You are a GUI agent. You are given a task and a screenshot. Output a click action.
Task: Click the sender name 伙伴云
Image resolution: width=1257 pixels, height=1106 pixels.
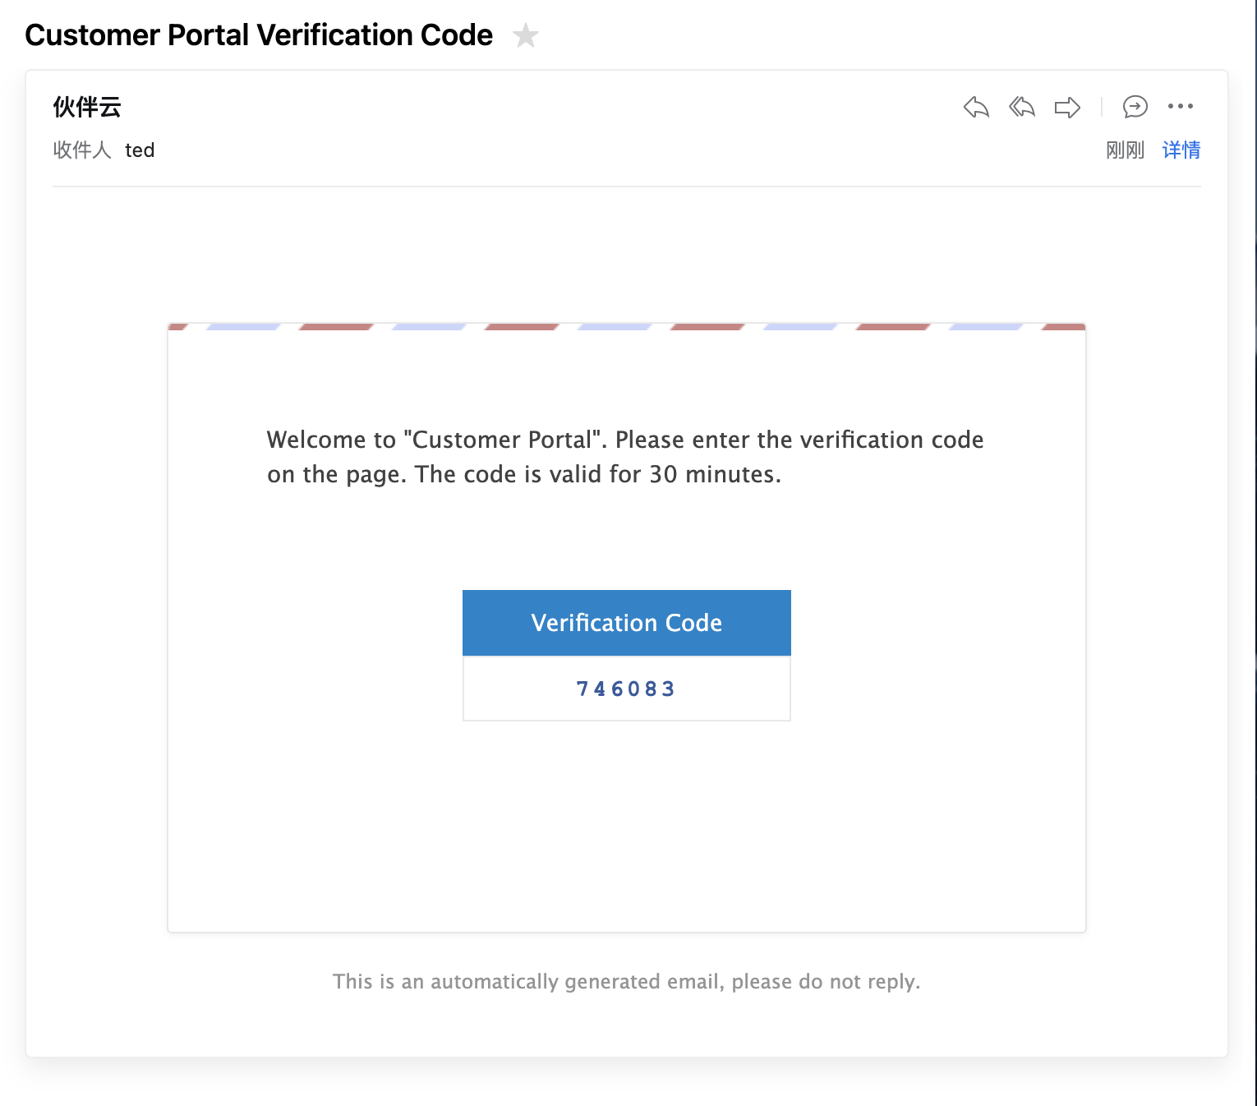pyautogui.click(x=87, y=107)
